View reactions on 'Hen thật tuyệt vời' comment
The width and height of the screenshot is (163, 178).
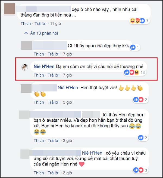coord(140,100)
